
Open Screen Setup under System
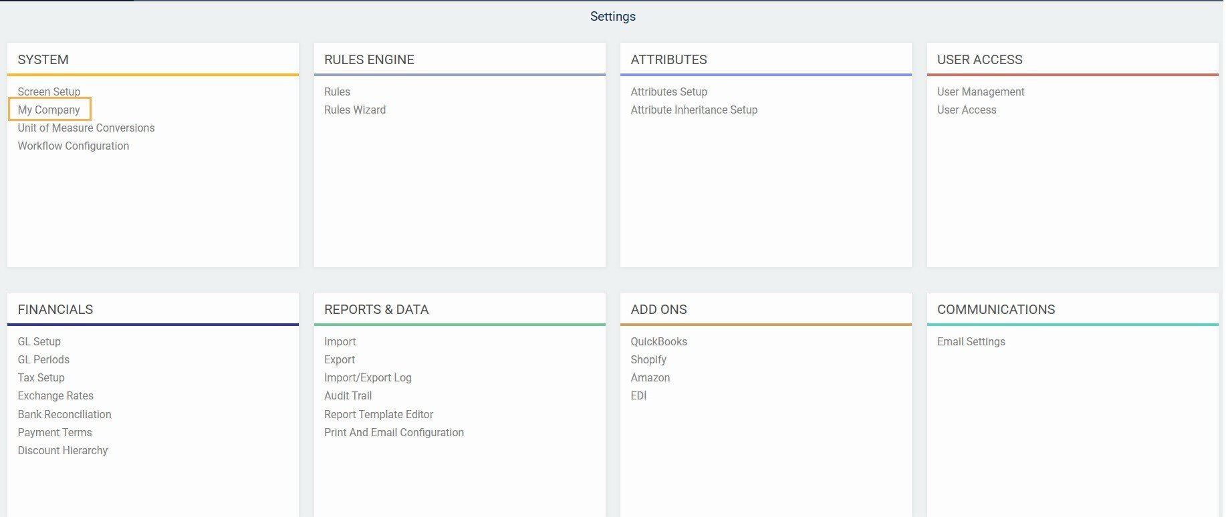[x=49, y=92]
